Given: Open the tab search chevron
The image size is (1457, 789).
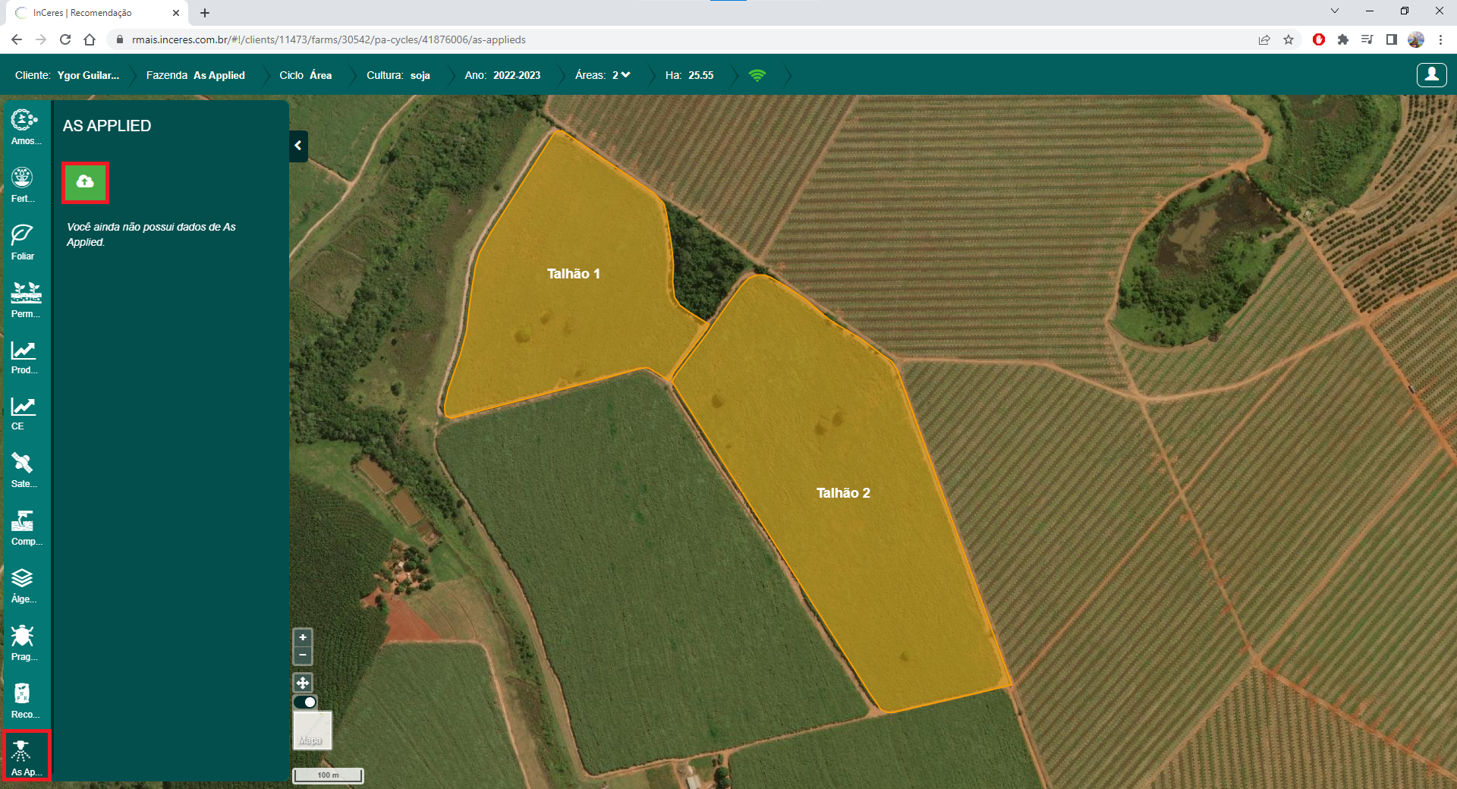Looking at the screenshot, I should point(1335,11).
